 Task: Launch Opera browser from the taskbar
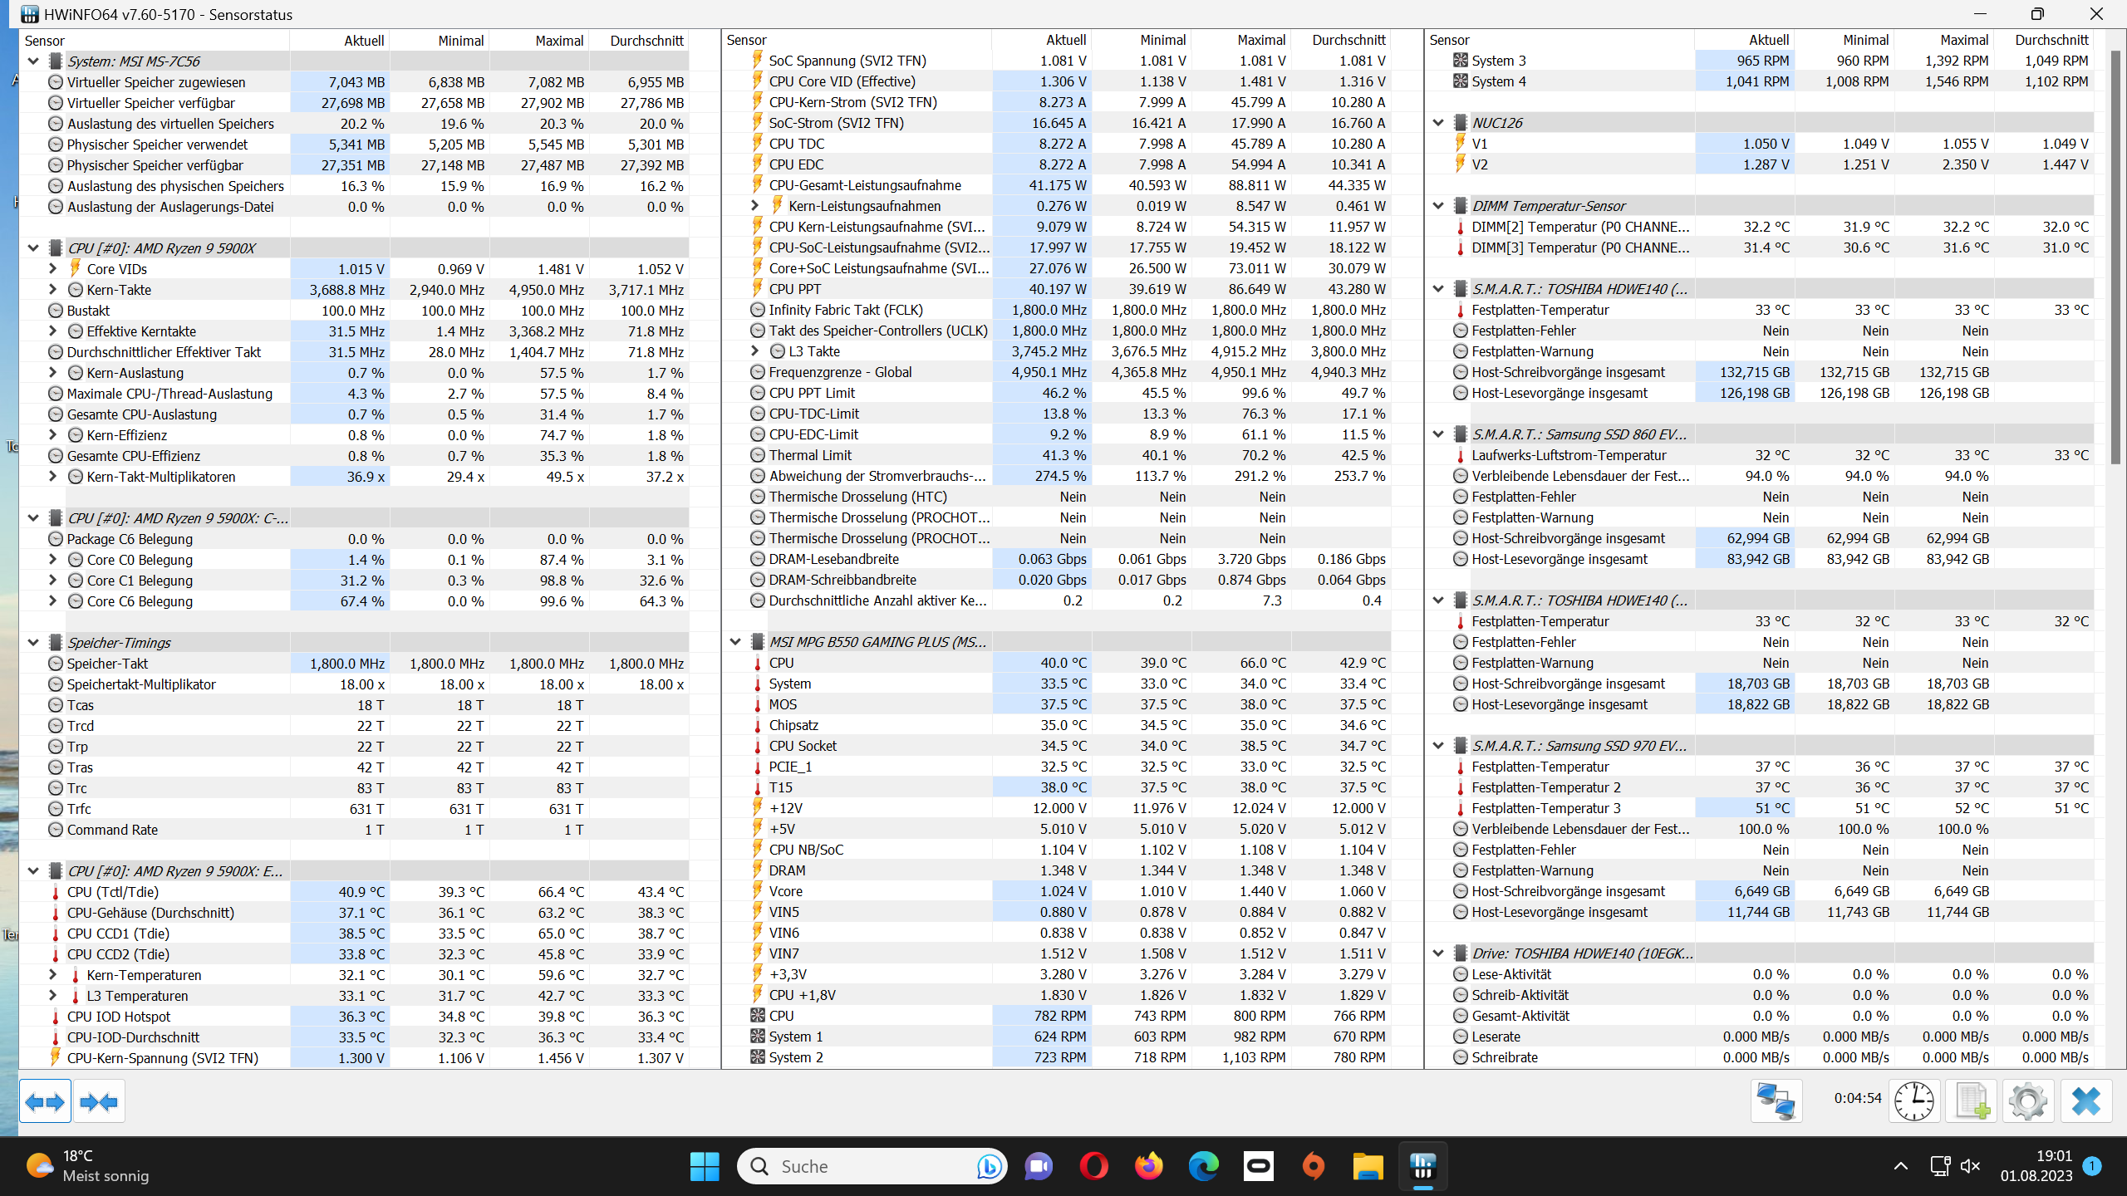pyautogui.click(x=1093, y=1166)
